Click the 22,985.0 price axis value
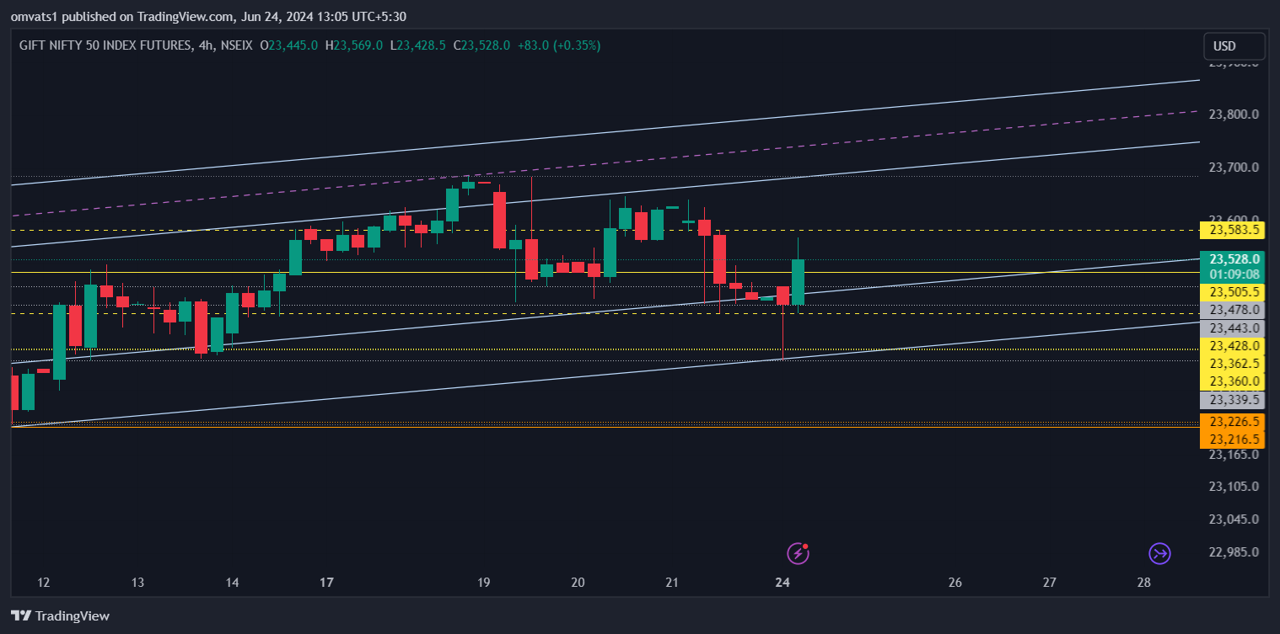1280x634 pixels. click(x=1234, y=552)
